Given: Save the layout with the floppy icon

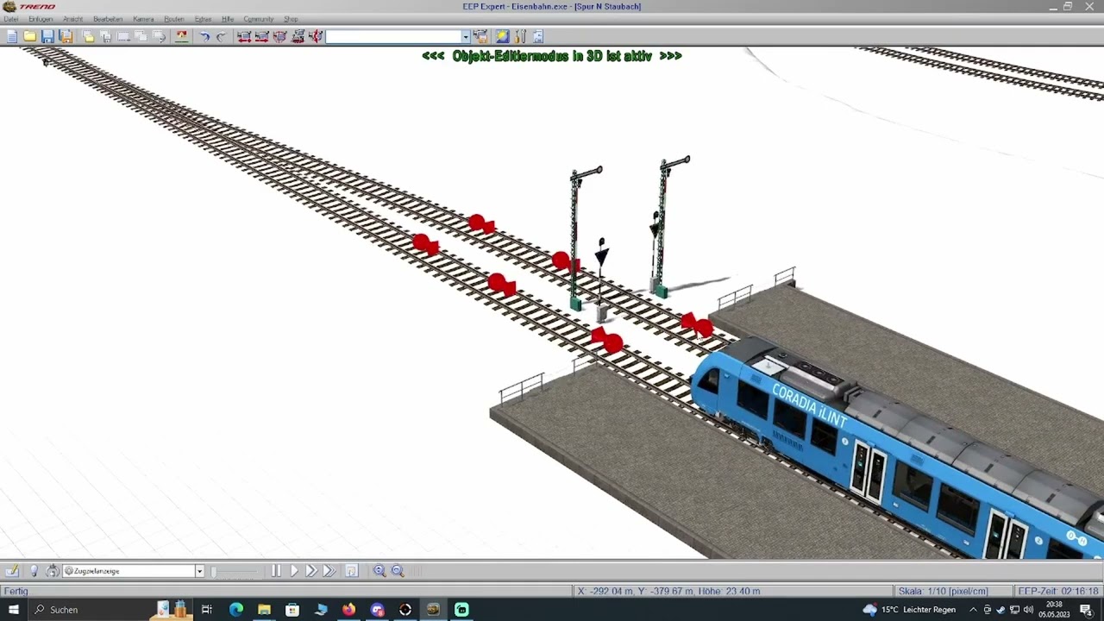Looking at the screenshot, I should click(x=47, y=36).
